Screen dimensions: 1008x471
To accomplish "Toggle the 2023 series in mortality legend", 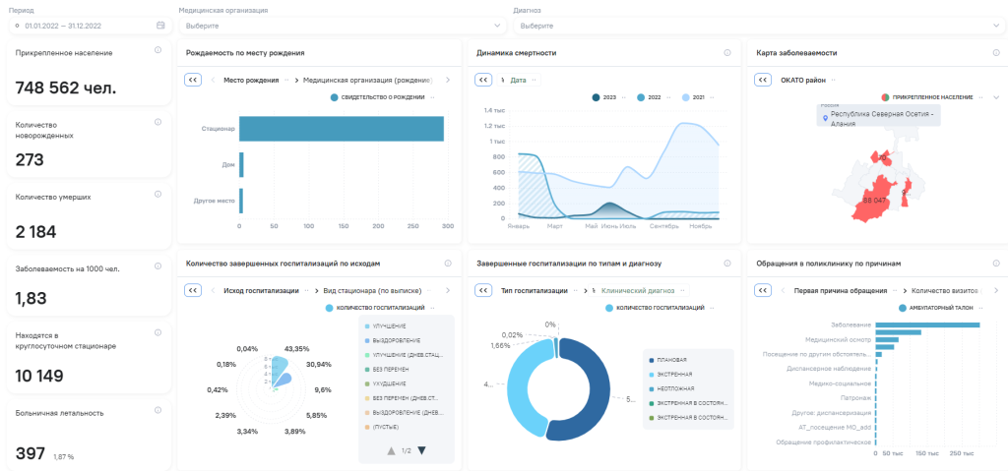I will coord(603,97).
